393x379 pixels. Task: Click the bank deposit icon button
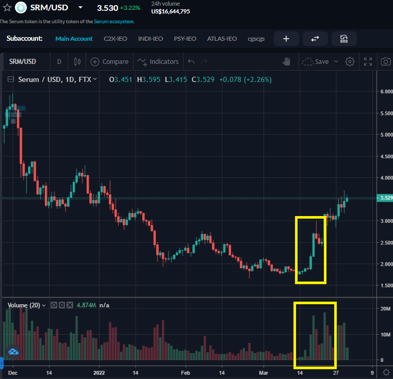click(344, 39)
